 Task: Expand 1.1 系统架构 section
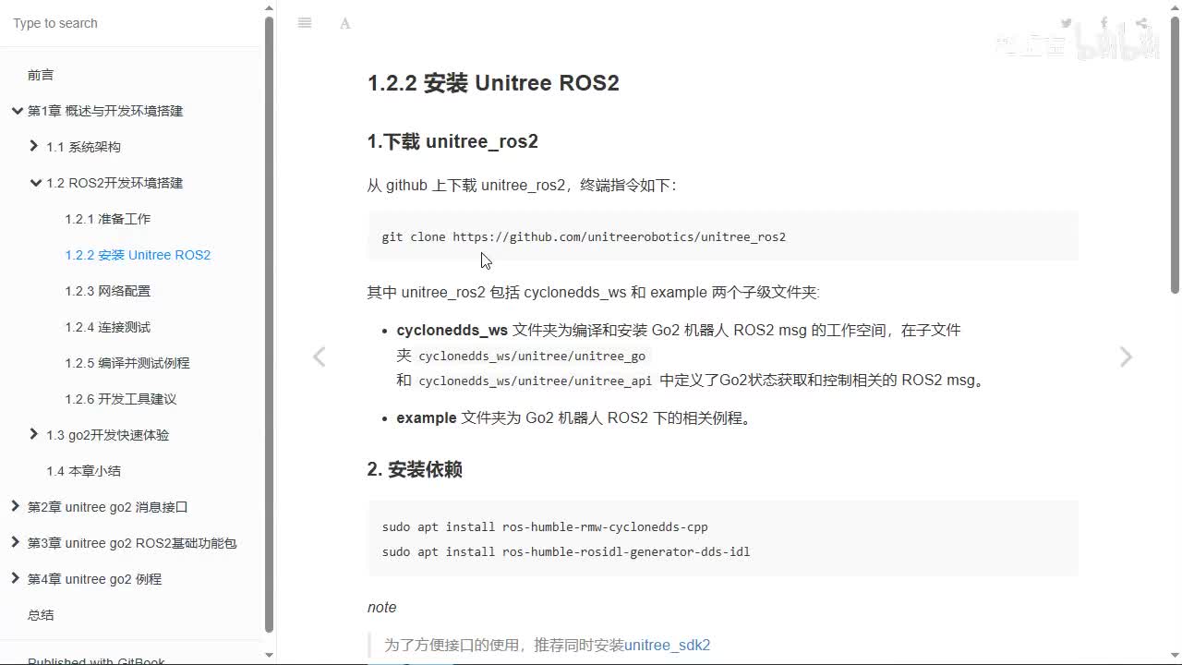click(34, 146)
